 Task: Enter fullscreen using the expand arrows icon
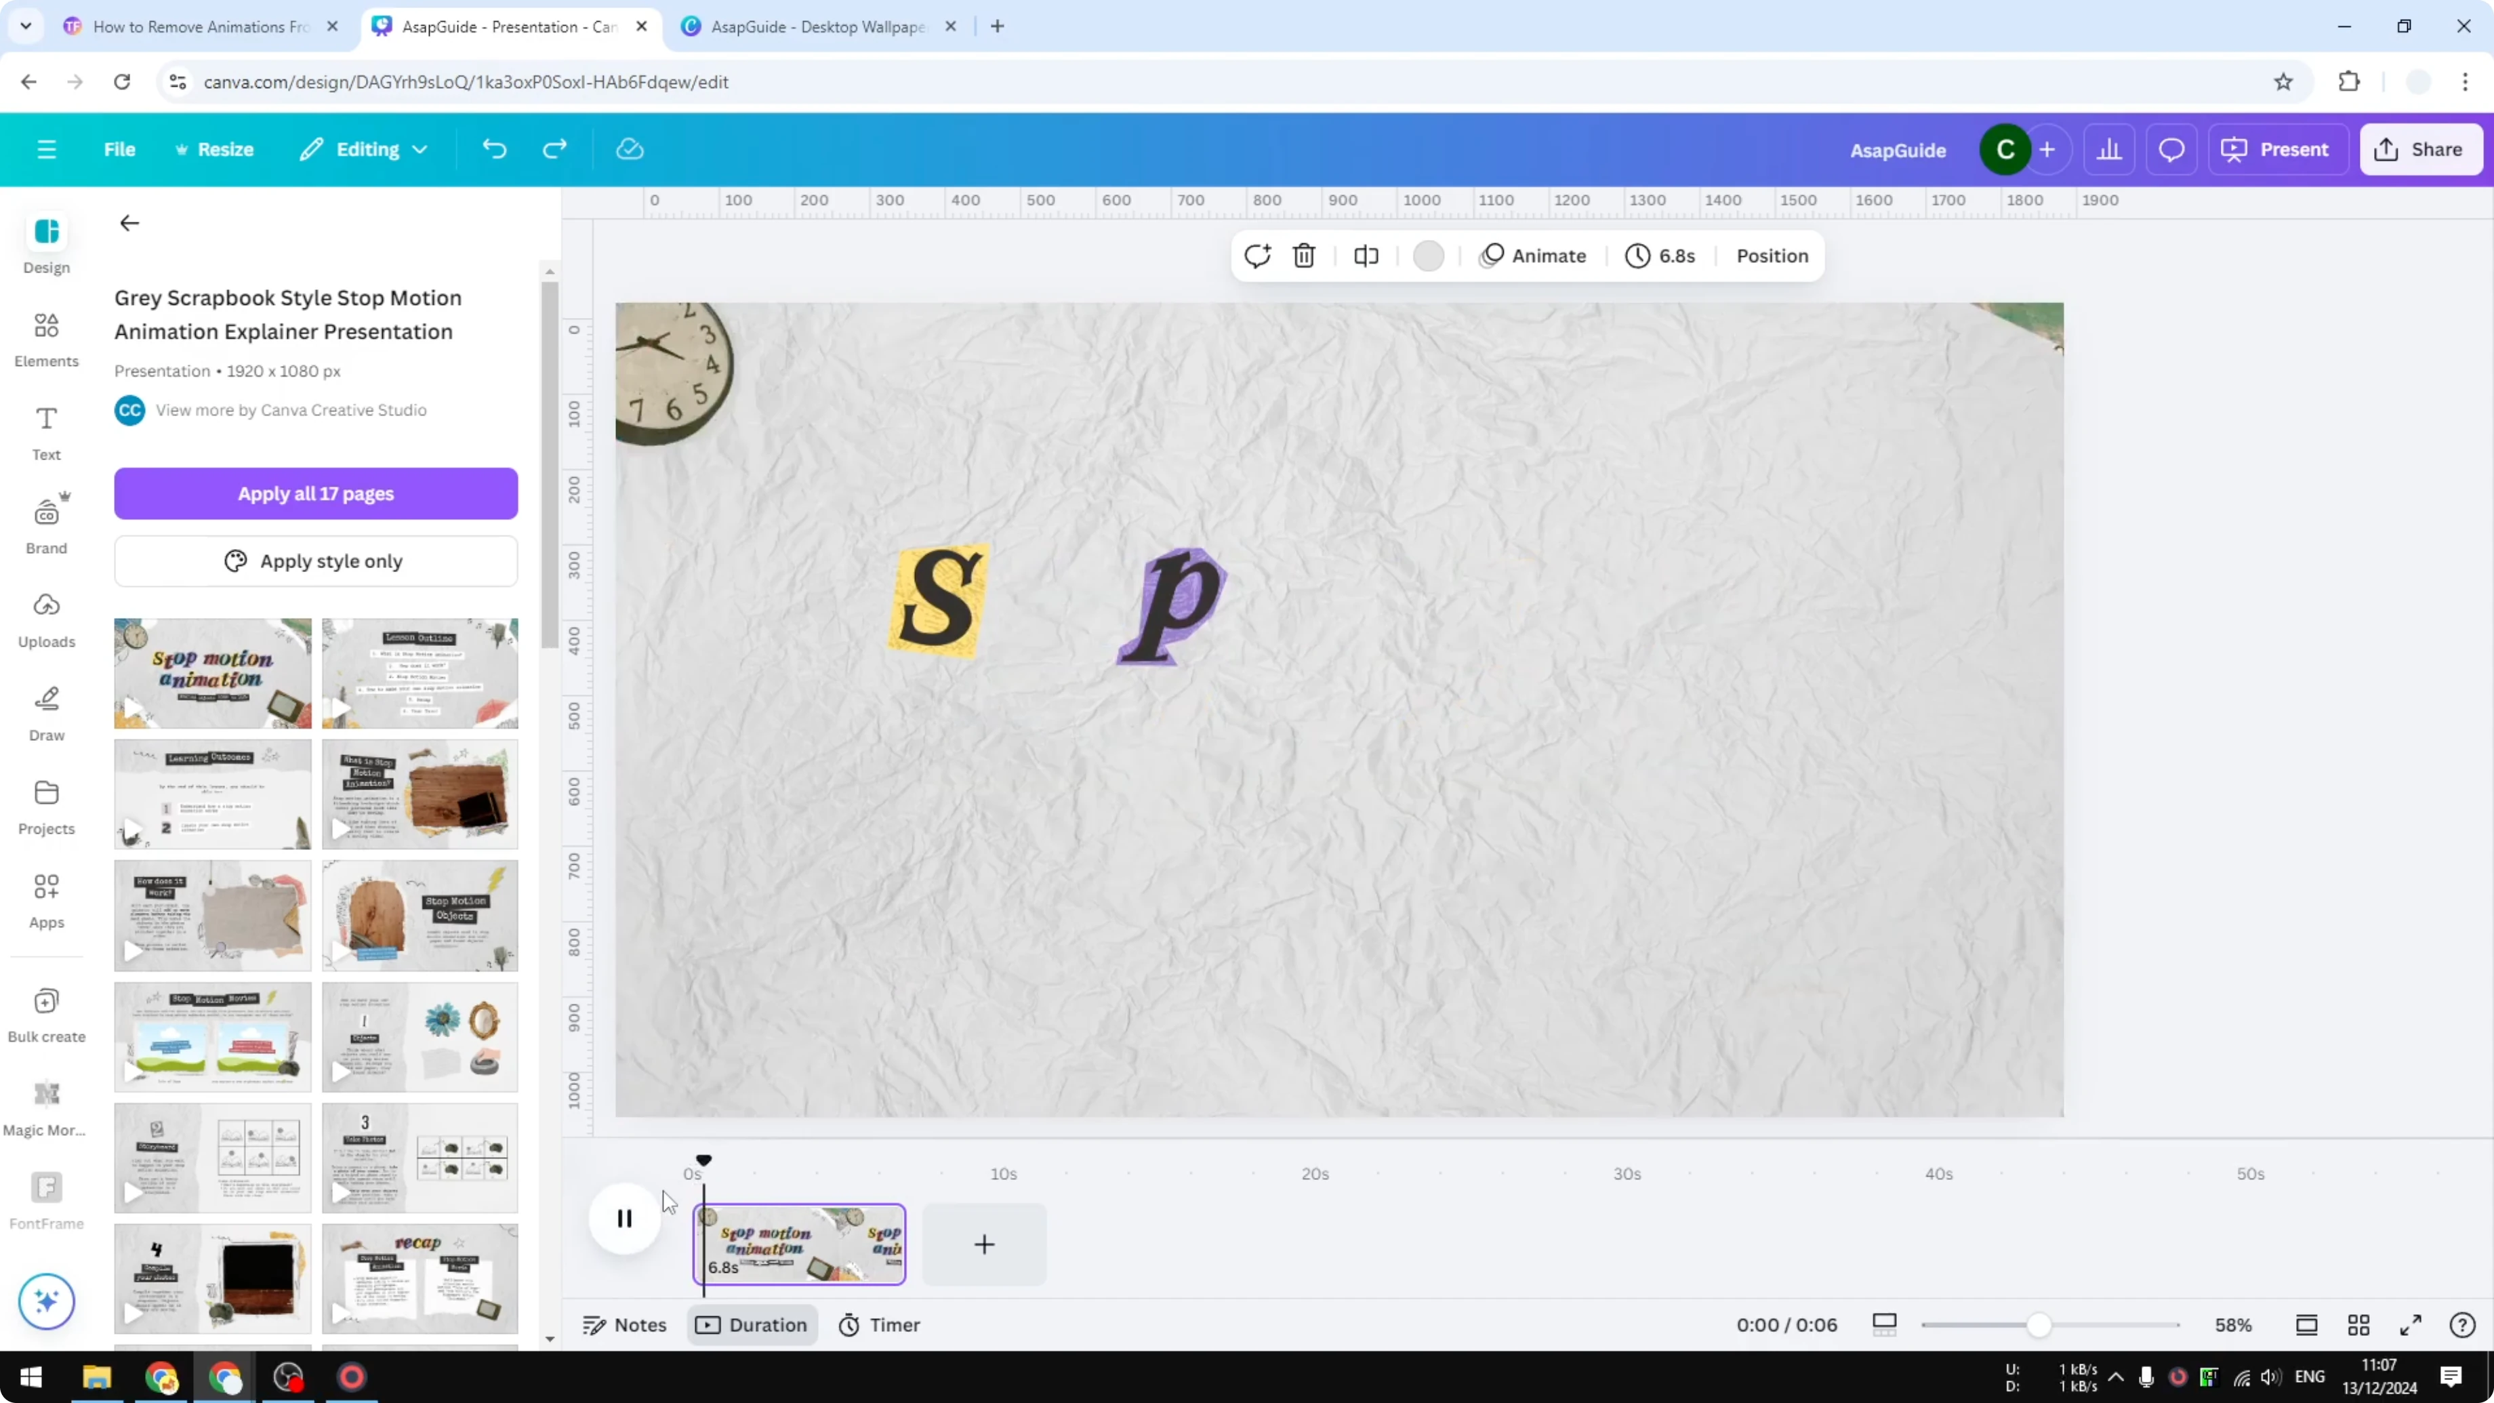[x=2411, y=1324]
